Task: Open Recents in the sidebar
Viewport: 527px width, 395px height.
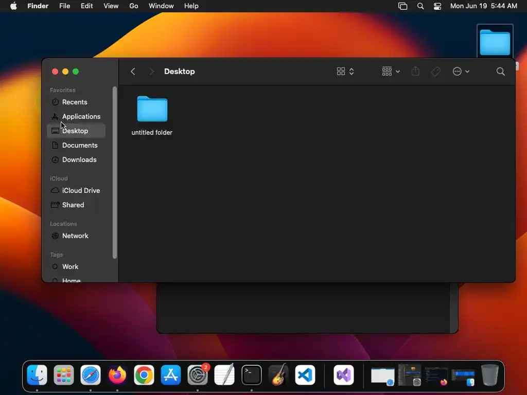Action: click(x=76, y=102)
